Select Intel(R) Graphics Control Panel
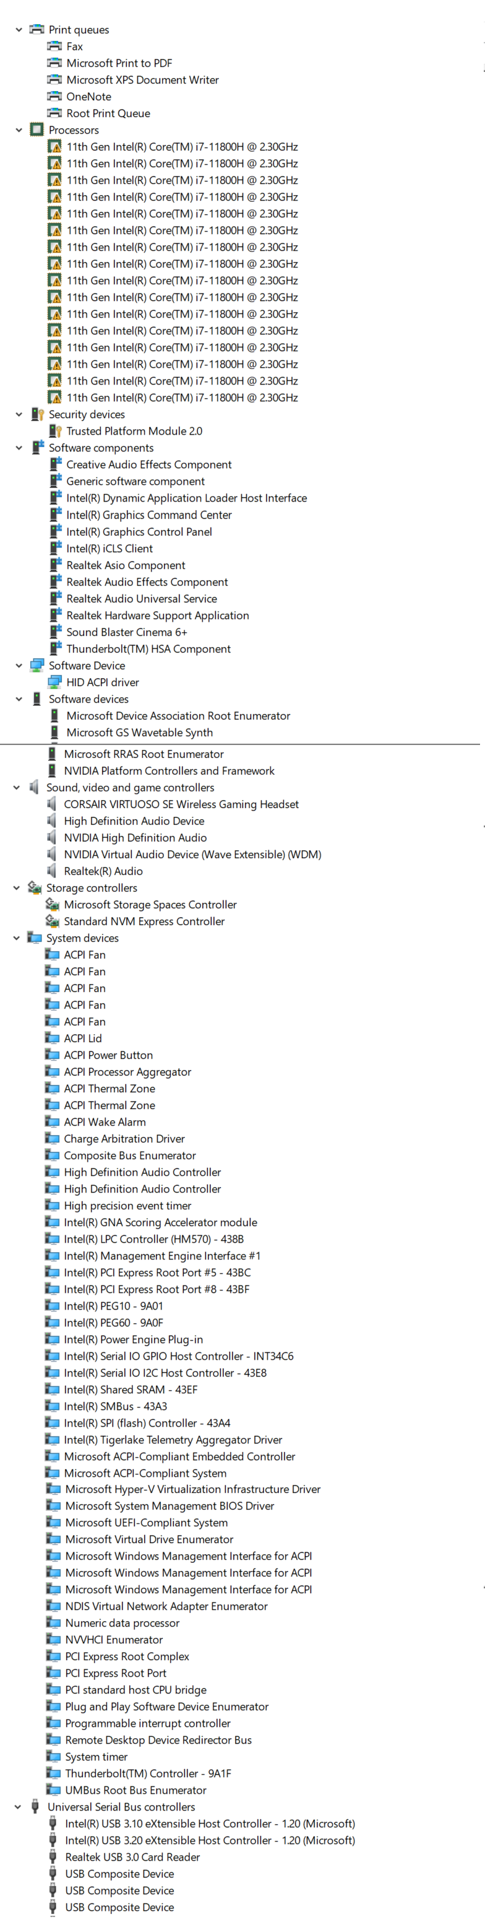Image resolution: width=485 pixels, height=1922 pixels. (139, 531)
